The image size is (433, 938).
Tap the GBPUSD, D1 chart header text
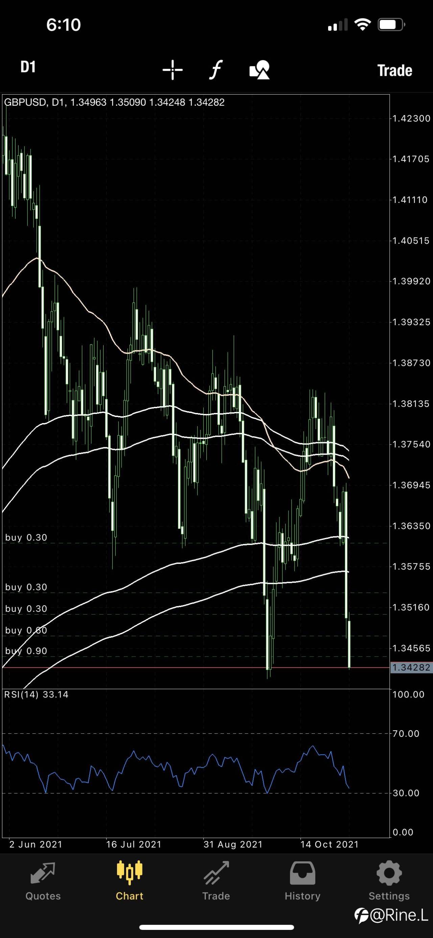[x=114, y=102]
